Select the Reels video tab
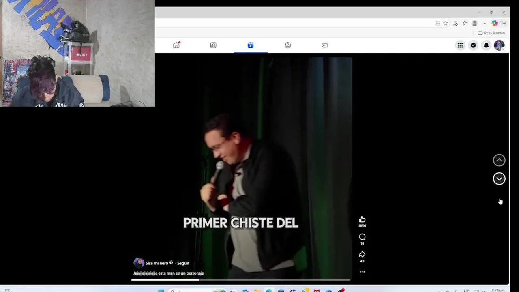The height and width of the screenshot is (292, 519). point(251,45)
